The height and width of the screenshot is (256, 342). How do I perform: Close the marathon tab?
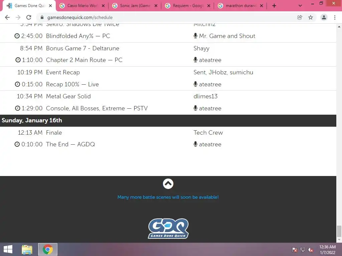click(x=262, y=6)
